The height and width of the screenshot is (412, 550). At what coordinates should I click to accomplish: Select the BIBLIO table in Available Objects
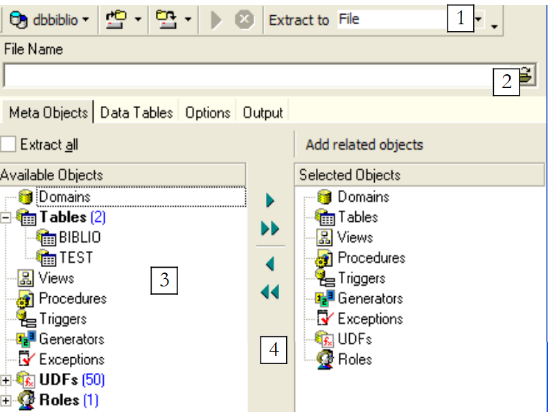click(x=79, y=237)
